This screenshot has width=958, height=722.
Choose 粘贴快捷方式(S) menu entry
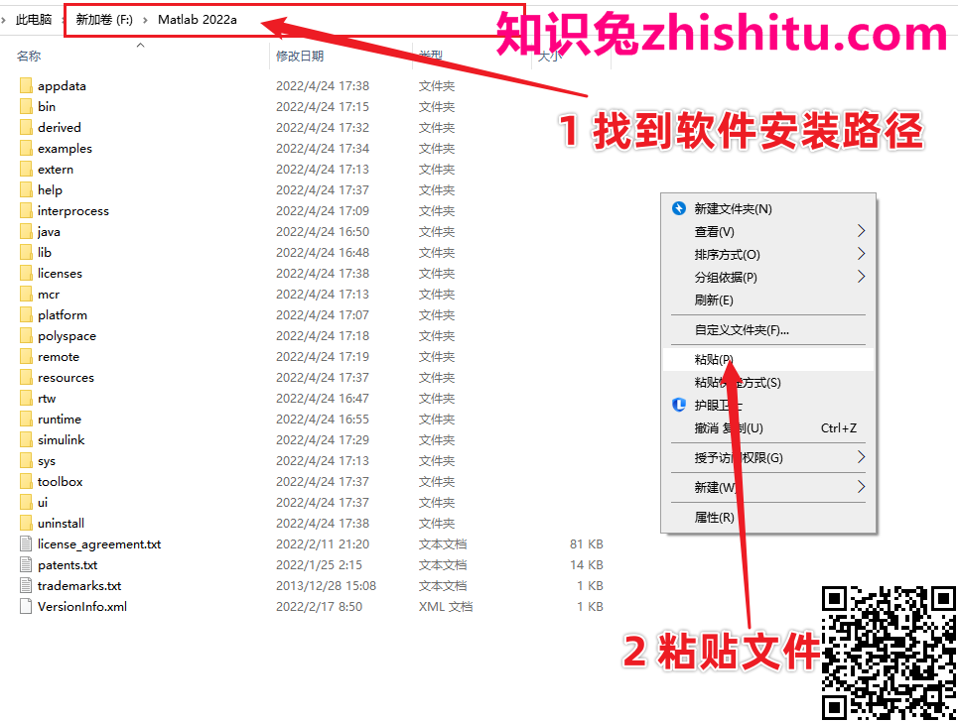click(x=768, y=382)
